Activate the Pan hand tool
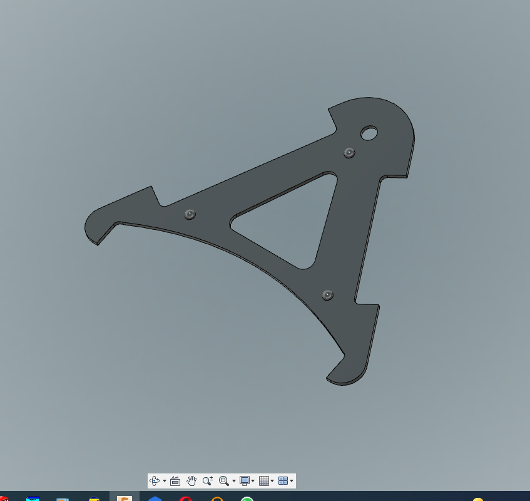Screen dimensions: 530x501 tap(191, 481)
